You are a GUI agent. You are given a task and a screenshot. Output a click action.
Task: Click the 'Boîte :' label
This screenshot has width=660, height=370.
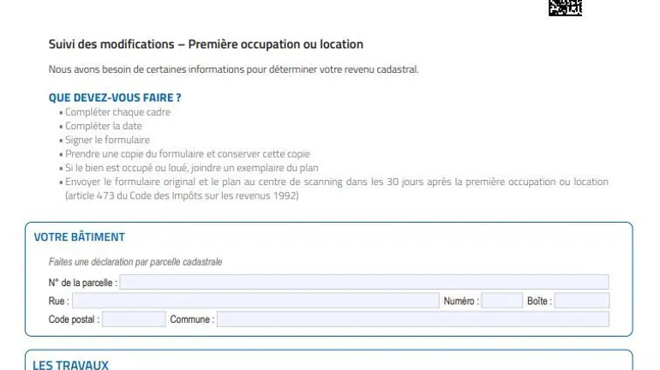coord(539,301)
